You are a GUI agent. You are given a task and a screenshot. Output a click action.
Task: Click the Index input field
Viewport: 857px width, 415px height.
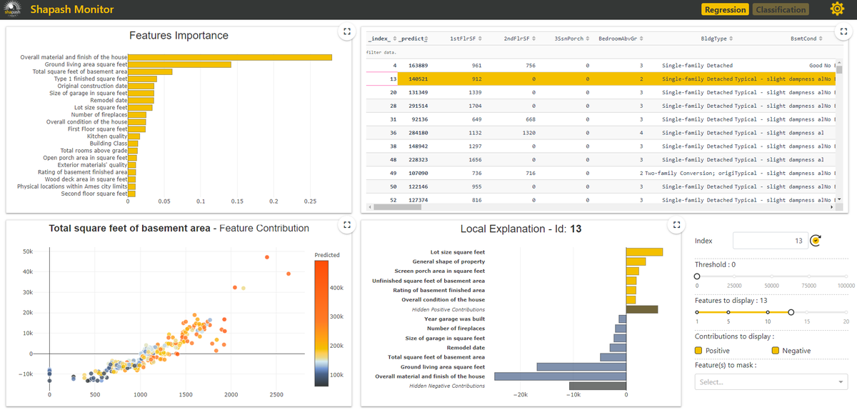coord(770,241)
